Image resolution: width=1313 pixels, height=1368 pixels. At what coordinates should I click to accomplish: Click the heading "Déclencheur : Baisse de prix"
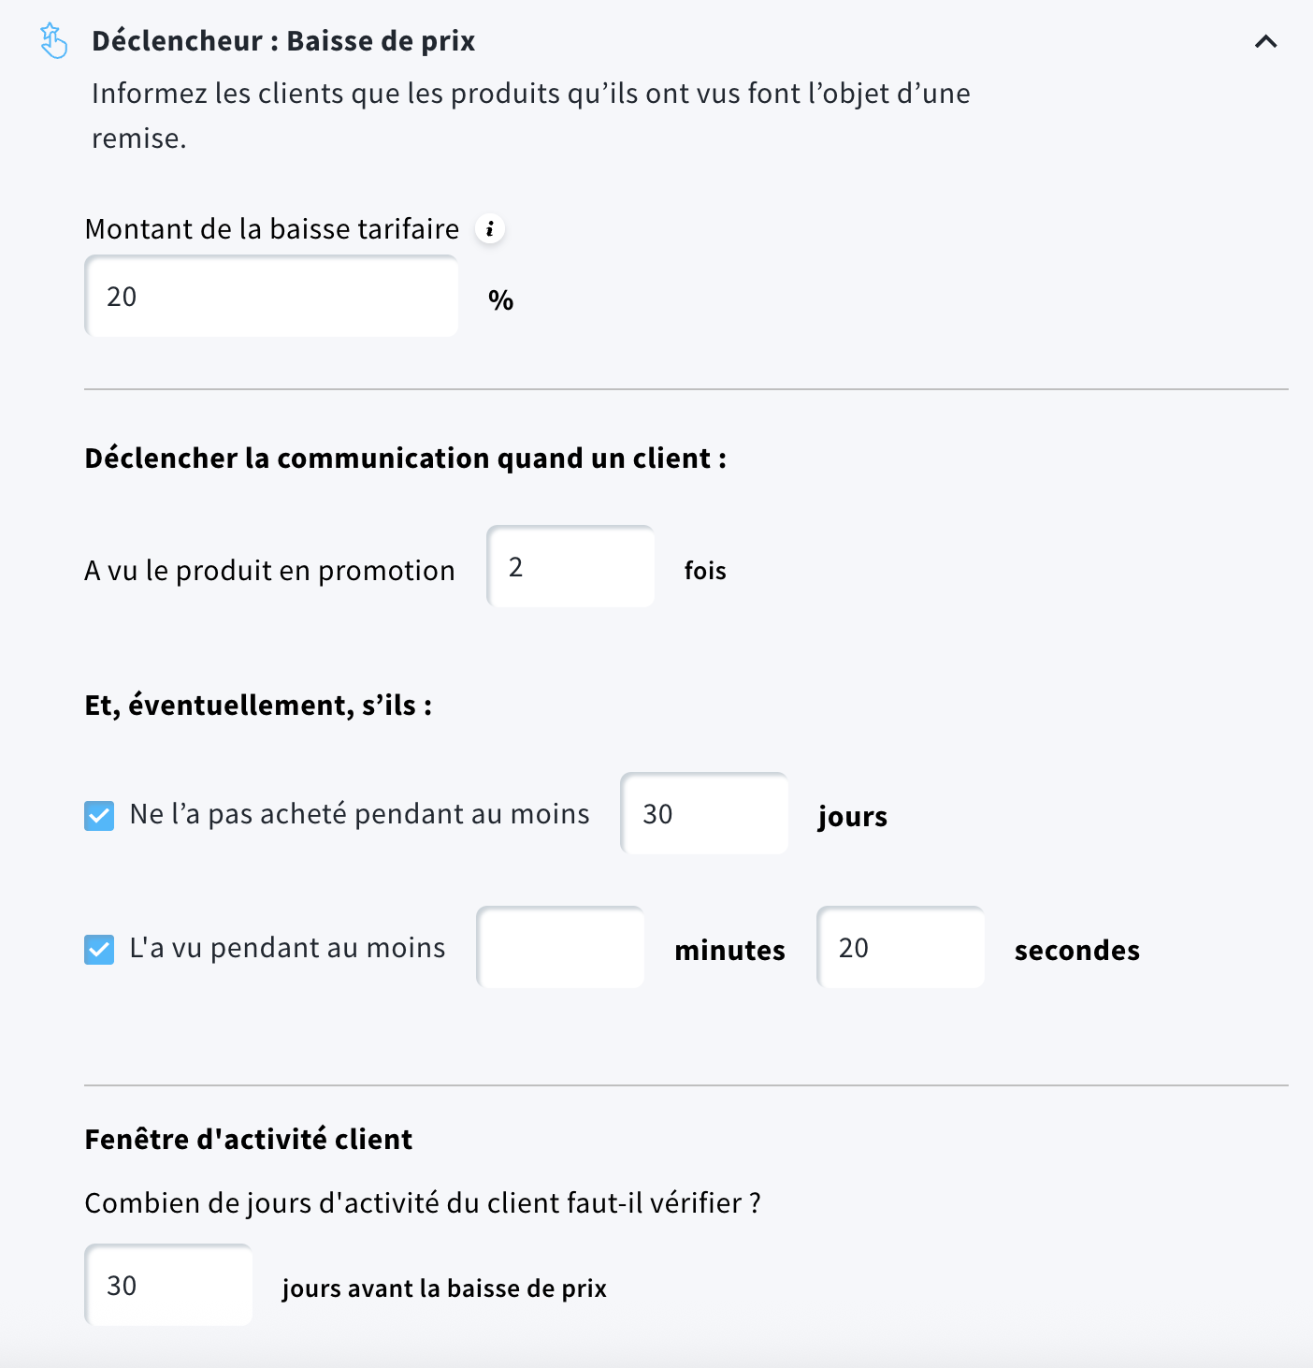282,41
